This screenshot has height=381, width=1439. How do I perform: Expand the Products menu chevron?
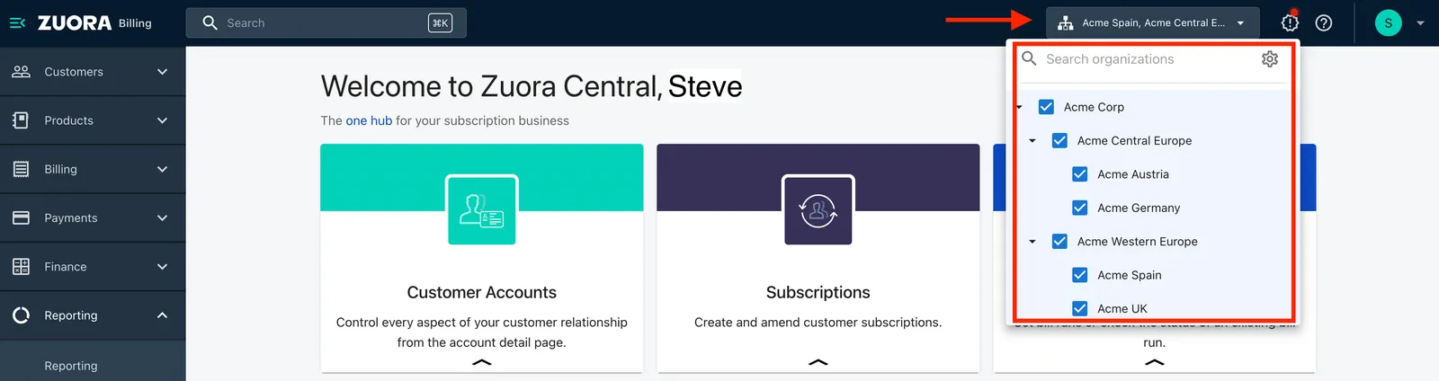[162, 120]
